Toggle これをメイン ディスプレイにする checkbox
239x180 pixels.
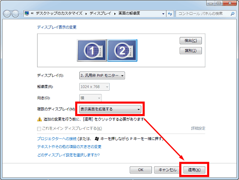[39, 129]
